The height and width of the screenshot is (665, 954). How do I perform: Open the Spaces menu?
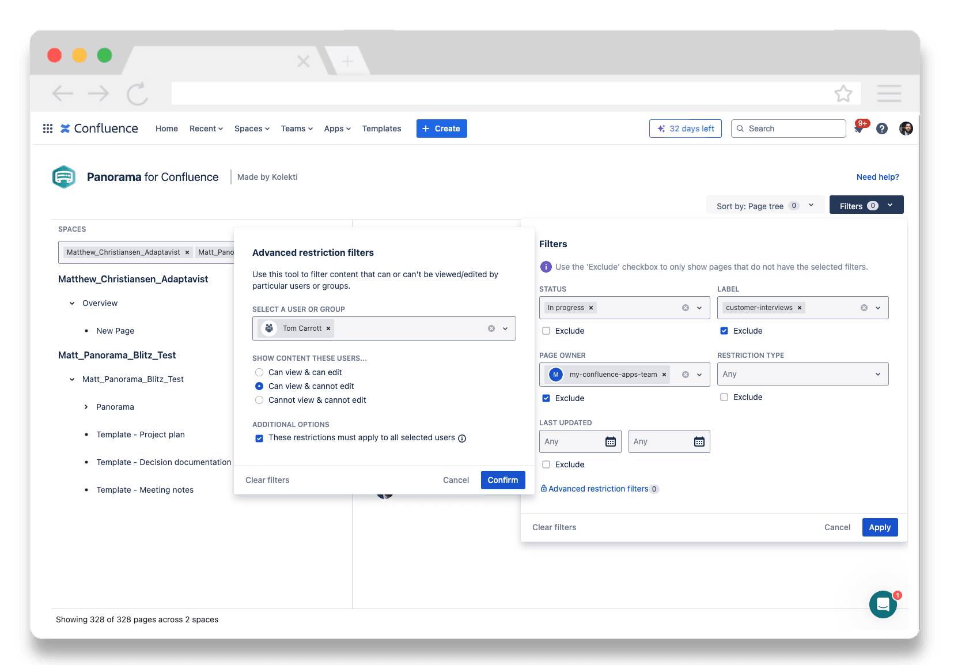252,129
